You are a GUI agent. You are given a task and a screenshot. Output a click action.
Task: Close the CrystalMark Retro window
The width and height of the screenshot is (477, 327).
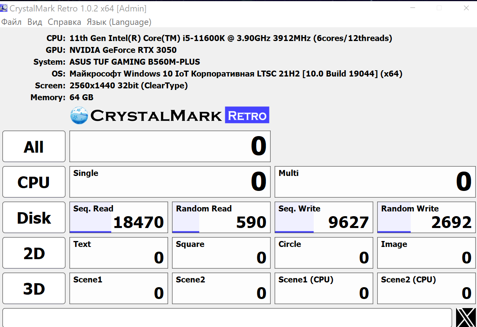point(466,8)
